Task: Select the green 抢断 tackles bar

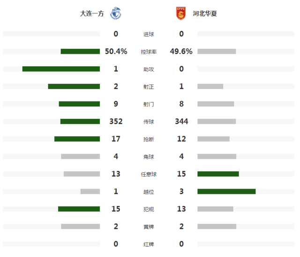Action: click(x=77, y=139)
